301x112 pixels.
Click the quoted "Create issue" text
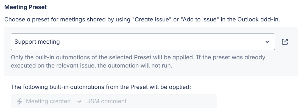[152, 20]
